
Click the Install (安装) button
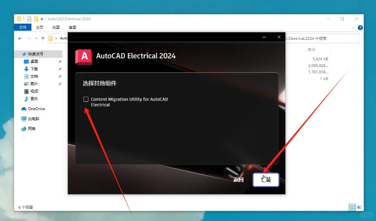click(266, 180)
